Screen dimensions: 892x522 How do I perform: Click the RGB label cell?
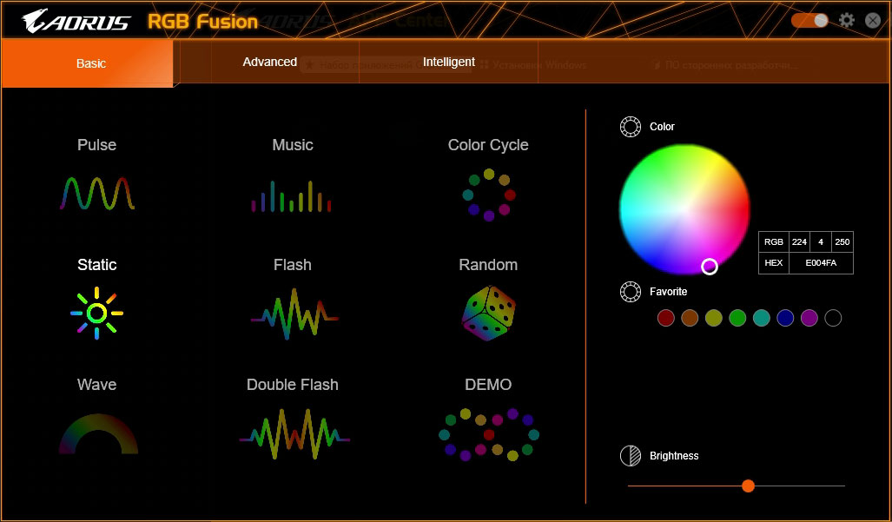[774, 241]
